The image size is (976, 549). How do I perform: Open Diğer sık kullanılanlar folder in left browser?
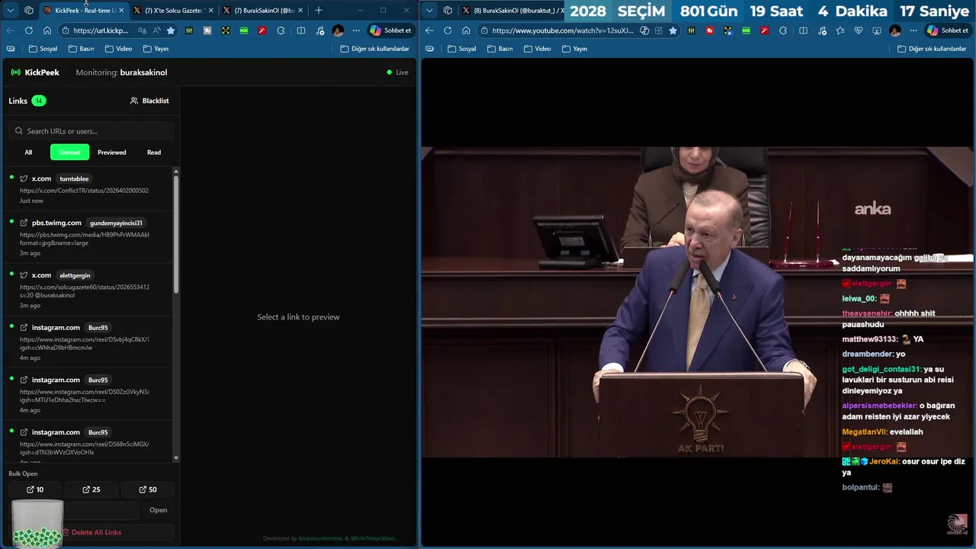pyautogui.click(x=375, y=49)
